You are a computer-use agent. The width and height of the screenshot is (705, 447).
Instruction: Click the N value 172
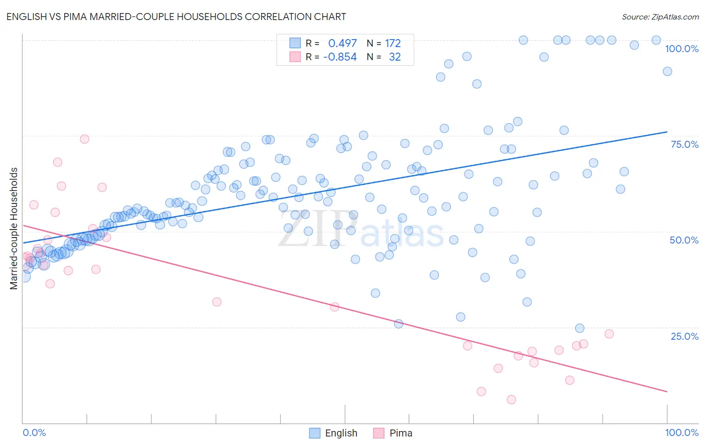click(393, 43)
